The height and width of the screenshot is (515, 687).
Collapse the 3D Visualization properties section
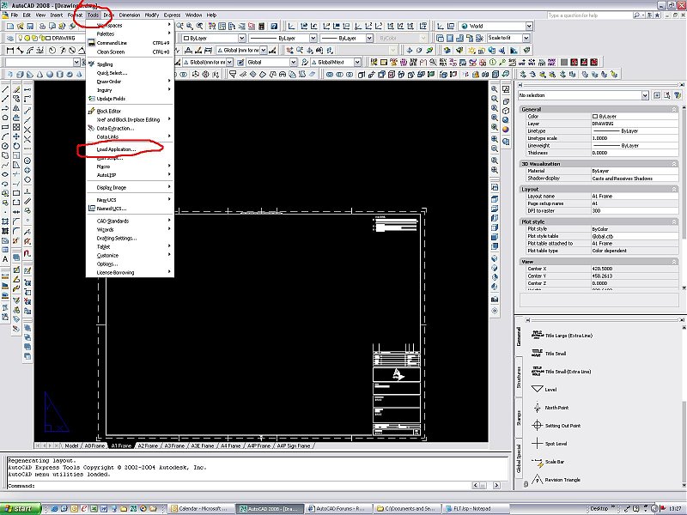coord(674,164)
